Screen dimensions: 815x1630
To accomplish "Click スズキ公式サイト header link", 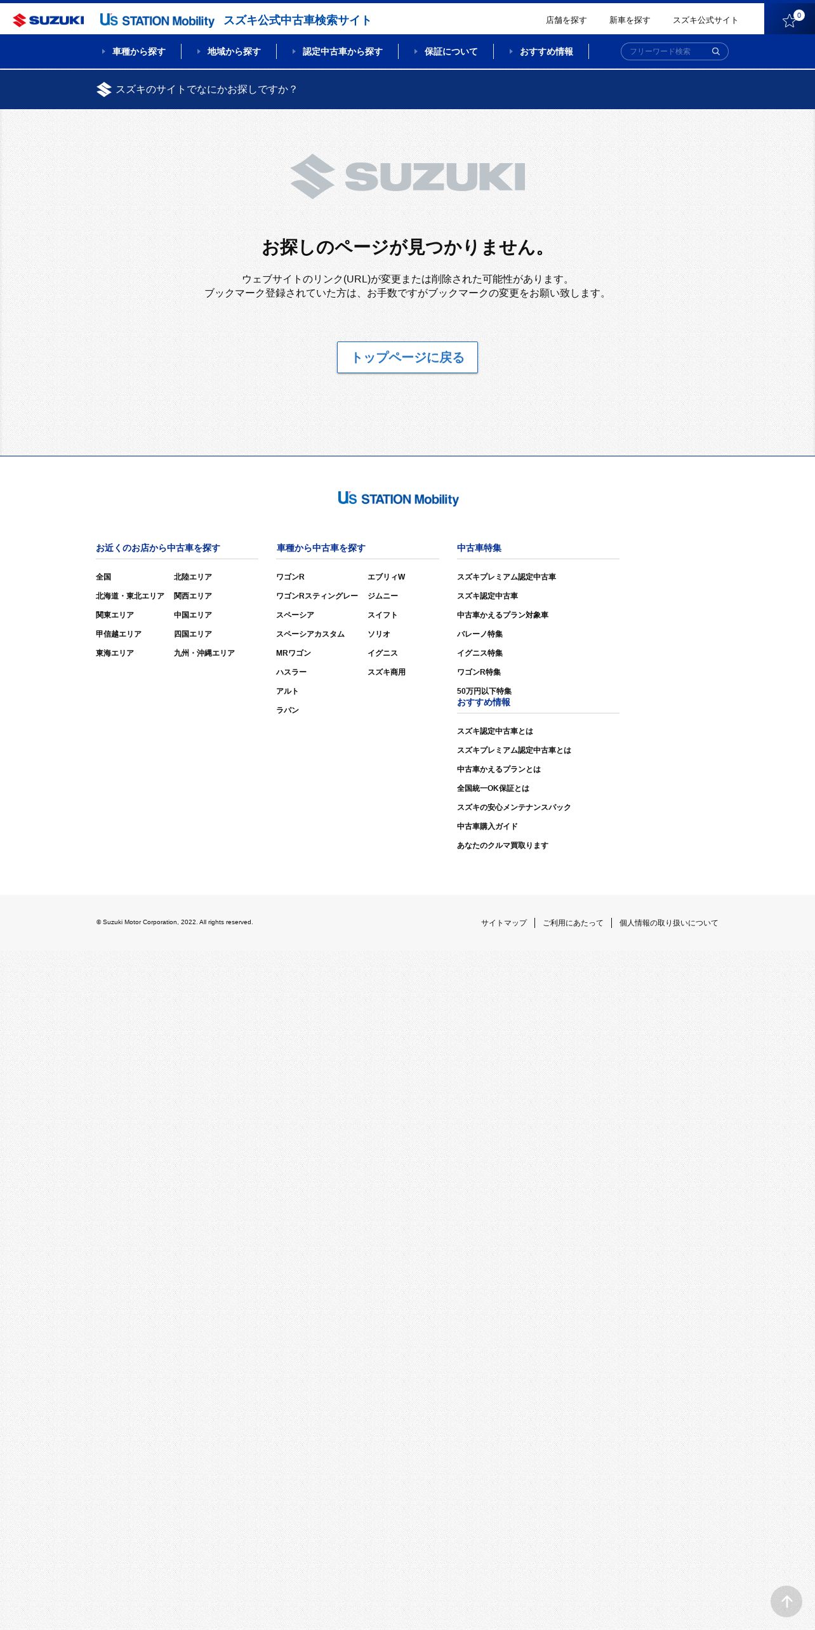I will pos(705,20).
